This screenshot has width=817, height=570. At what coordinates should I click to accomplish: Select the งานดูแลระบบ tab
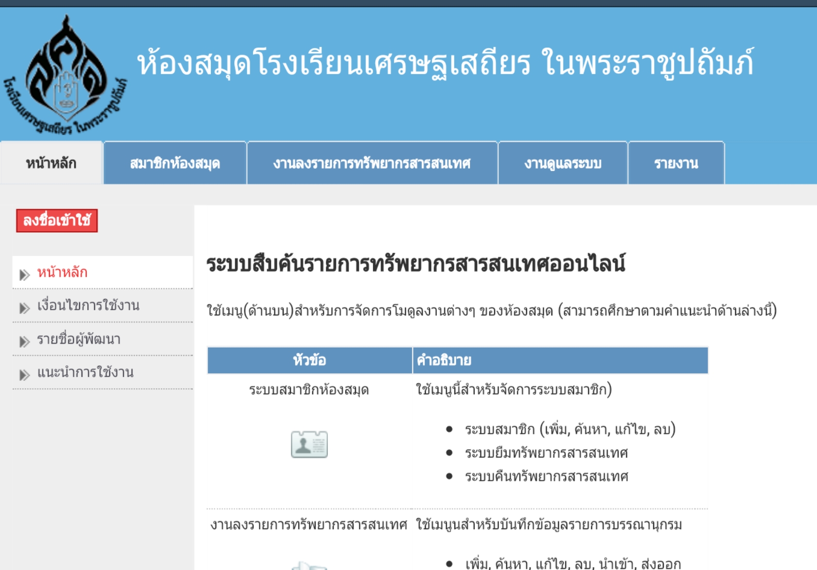click(x=562, y=163)
